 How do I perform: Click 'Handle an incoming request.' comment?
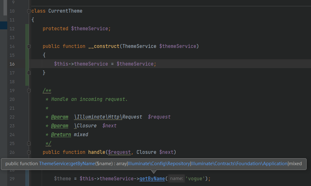click(x=89, y=99)
